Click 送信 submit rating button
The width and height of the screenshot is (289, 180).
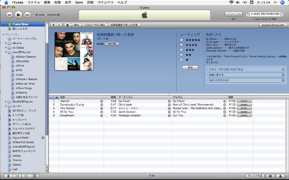[190, 67]
